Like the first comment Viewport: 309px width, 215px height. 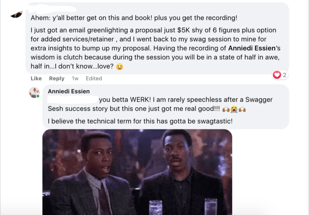(36, 78)
